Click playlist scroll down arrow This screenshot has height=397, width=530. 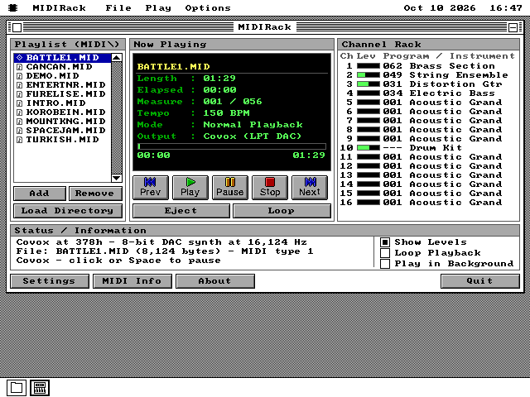[x=117, y=178]
